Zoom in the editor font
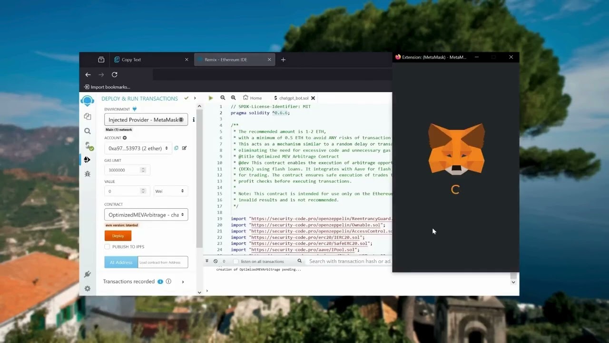 point(233,98)
